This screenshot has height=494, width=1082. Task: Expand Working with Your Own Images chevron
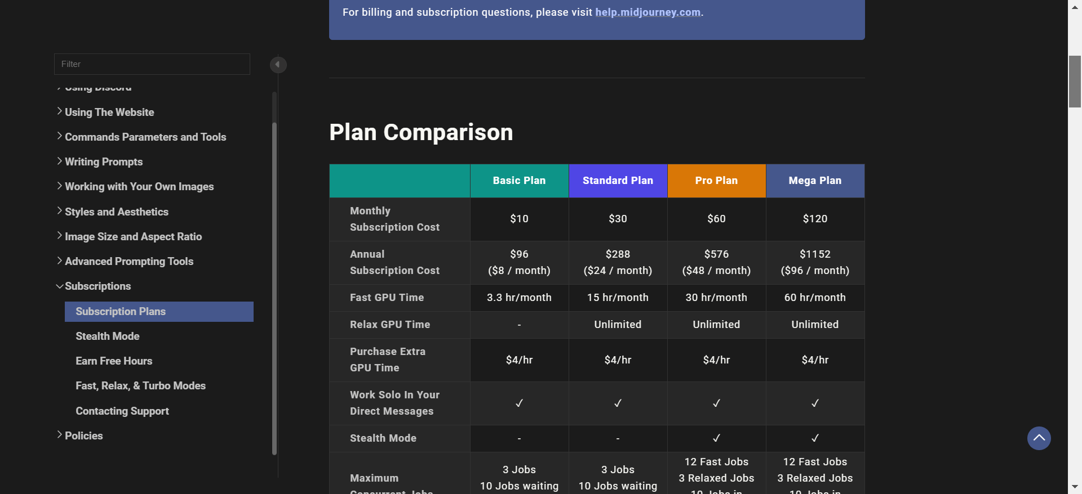[60, 186]
